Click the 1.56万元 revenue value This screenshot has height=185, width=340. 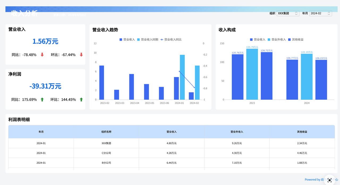[45, 41]
